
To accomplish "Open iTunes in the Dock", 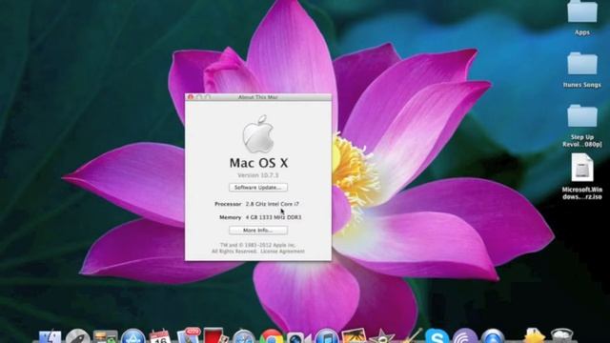I will [327, 336].
